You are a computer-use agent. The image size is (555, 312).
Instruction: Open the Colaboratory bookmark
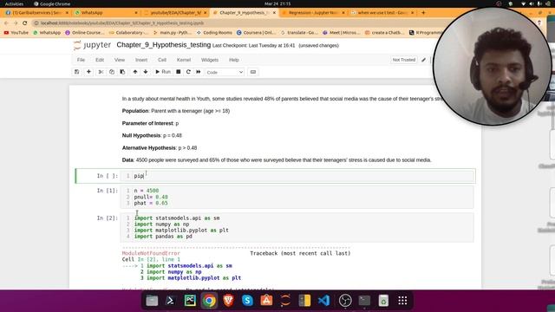coord(129,33)
